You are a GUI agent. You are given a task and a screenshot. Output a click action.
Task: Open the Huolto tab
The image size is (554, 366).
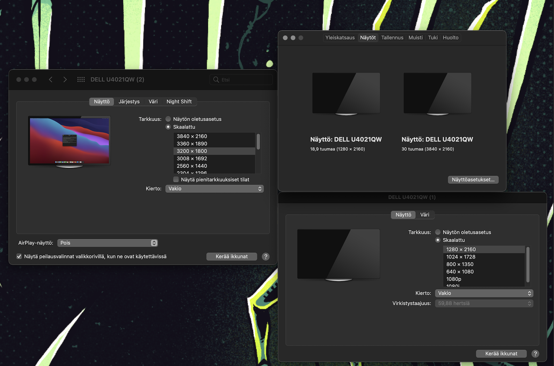[x=451, y=38]
